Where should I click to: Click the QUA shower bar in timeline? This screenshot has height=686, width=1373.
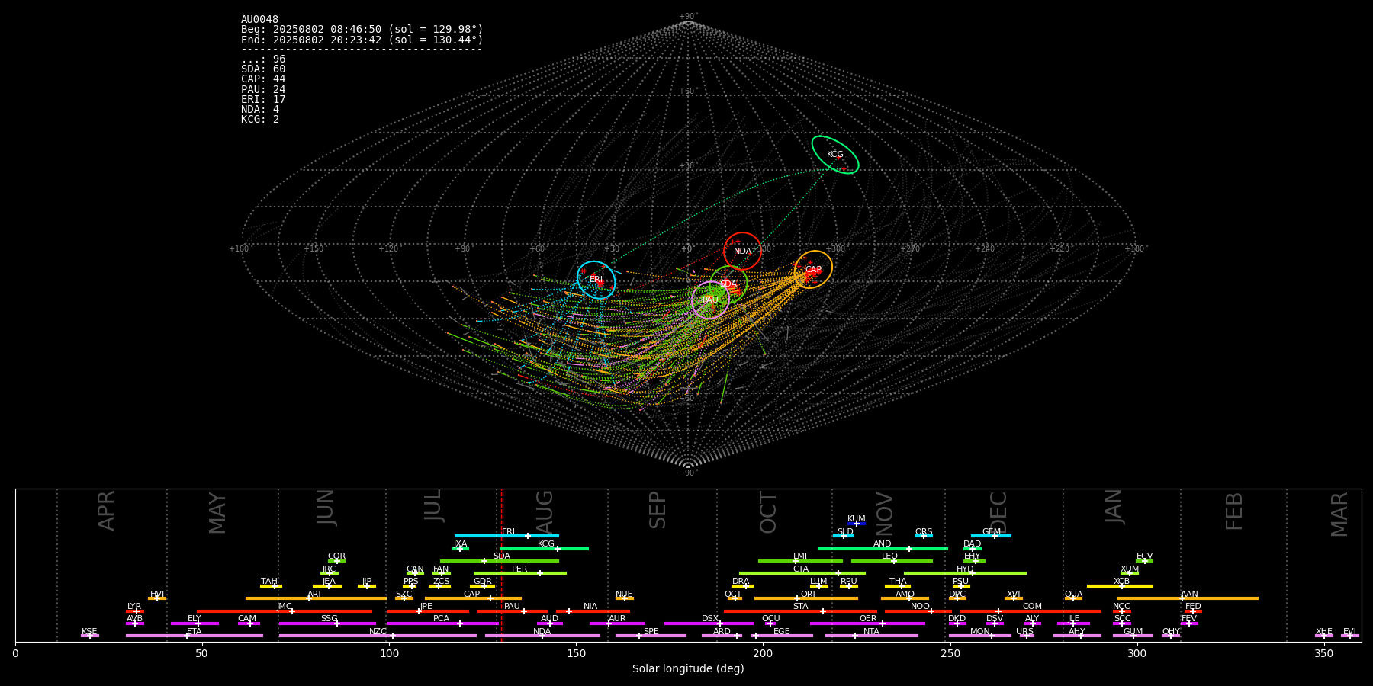click(1073, 598)
